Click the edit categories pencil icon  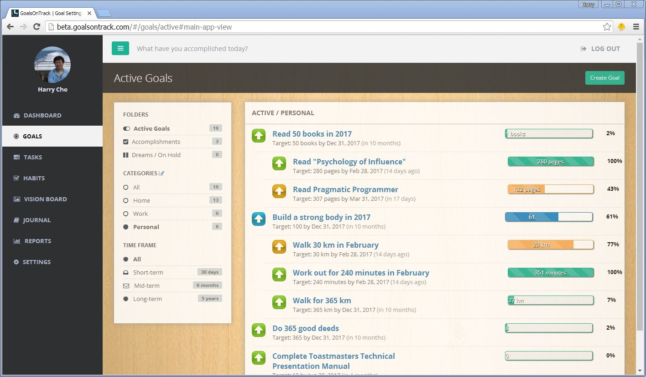coord(161,173)
